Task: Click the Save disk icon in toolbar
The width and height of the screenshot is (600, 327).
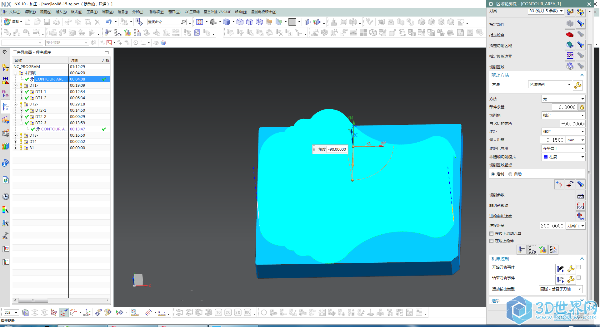Action: point(47,22)
